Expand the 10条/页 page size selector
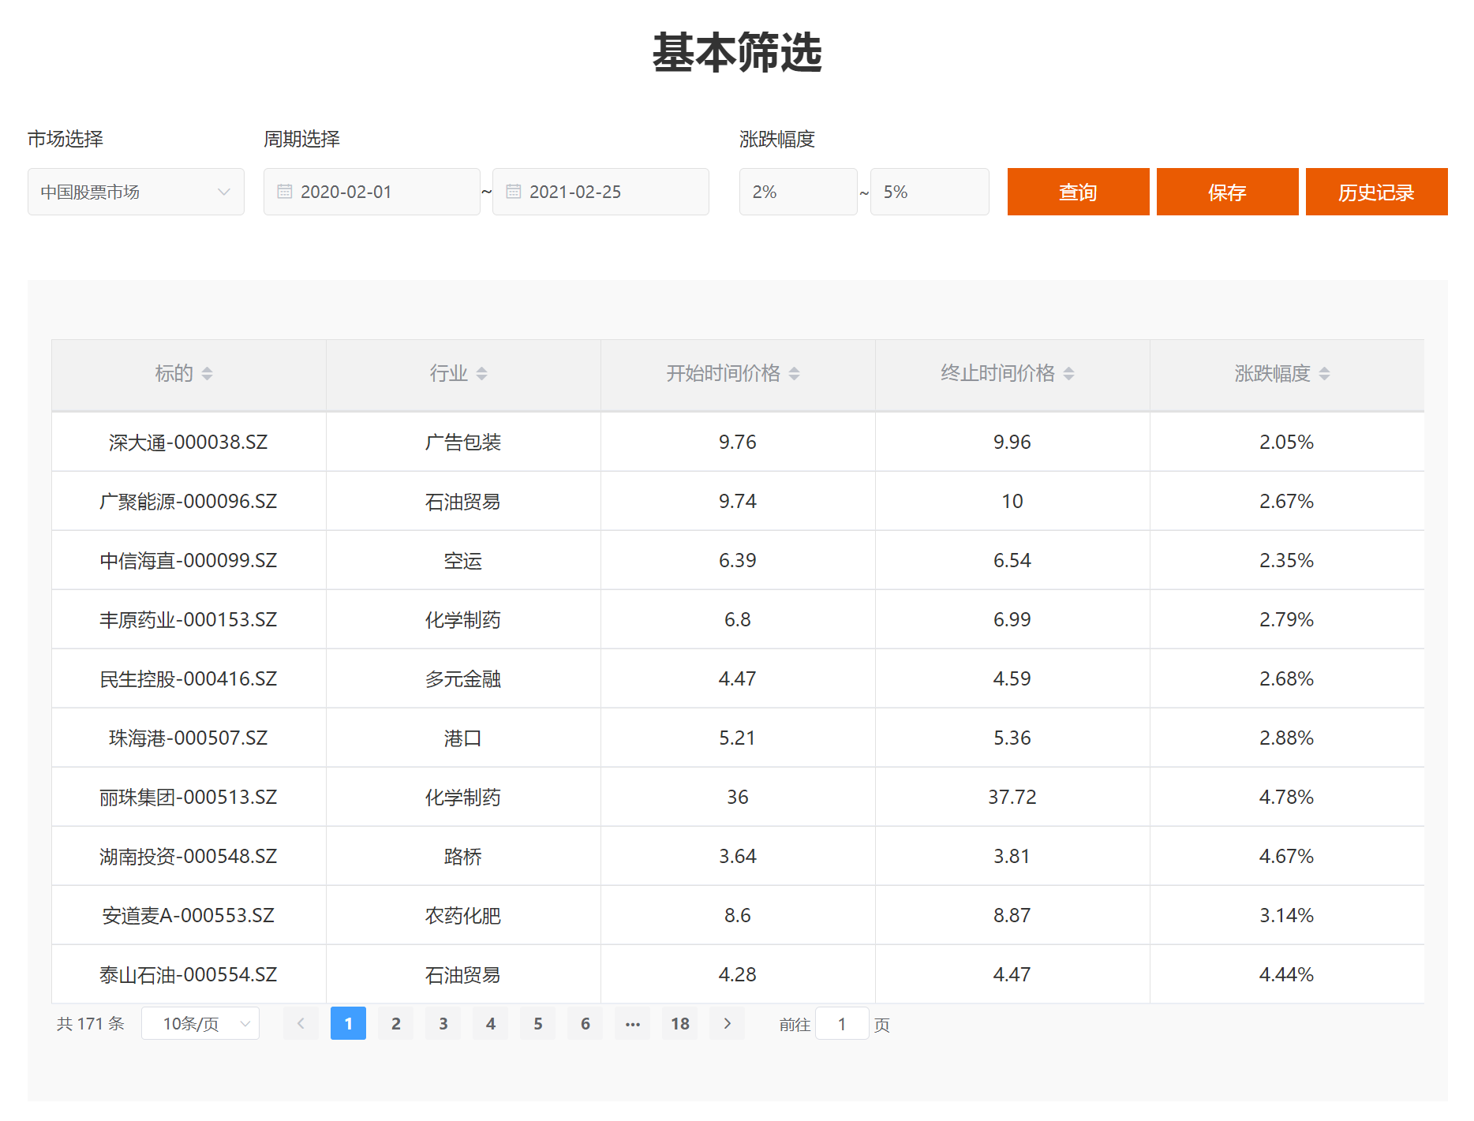This screenshot has width=1474, height=1121. coord(200,1023)
